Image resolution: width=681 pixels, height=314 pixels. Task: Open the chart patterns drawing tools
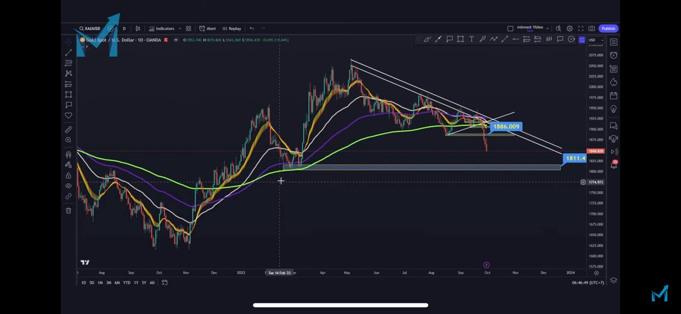click(x=69, y=73)
